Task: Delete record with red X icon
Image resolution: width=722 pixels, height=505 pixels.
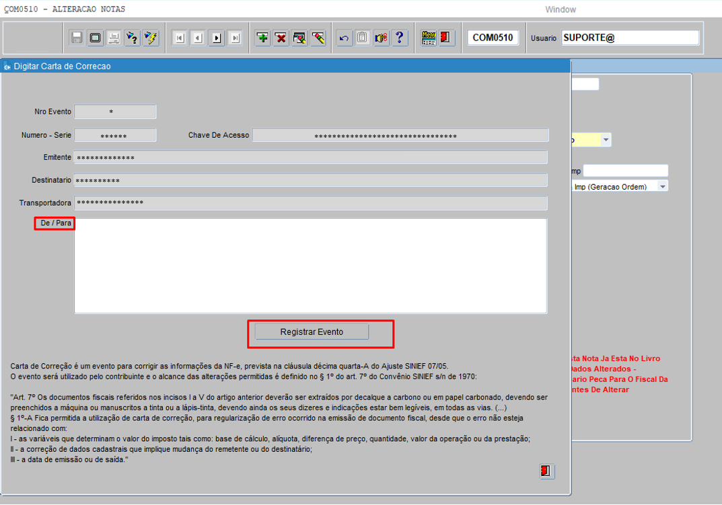Action: click(281, 38)
